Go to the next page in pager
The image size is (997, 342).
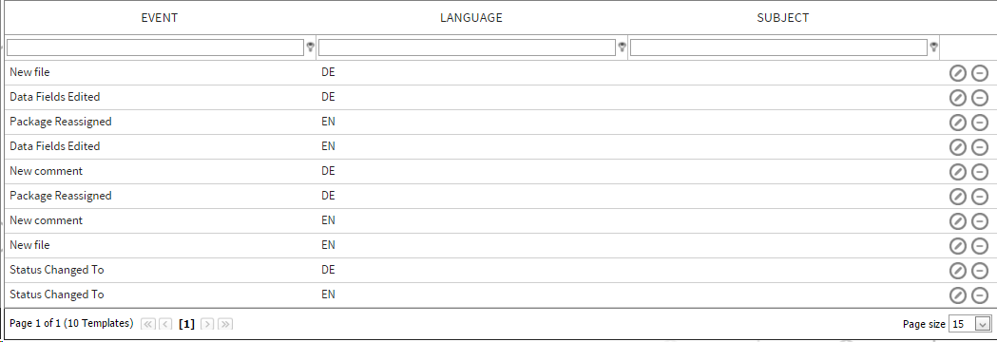[x=207, y=324]
